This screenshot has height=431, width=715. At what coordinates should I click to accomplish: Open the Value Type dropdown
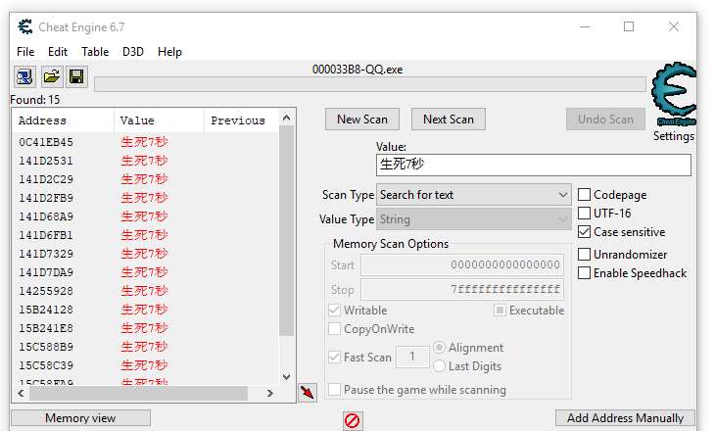click(474, 219)
